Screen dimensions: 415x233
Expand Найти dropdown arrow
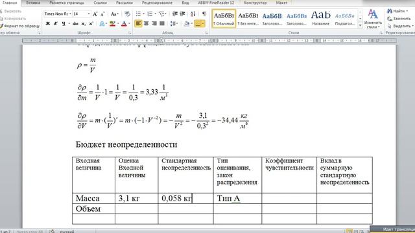tap(407, 11)
